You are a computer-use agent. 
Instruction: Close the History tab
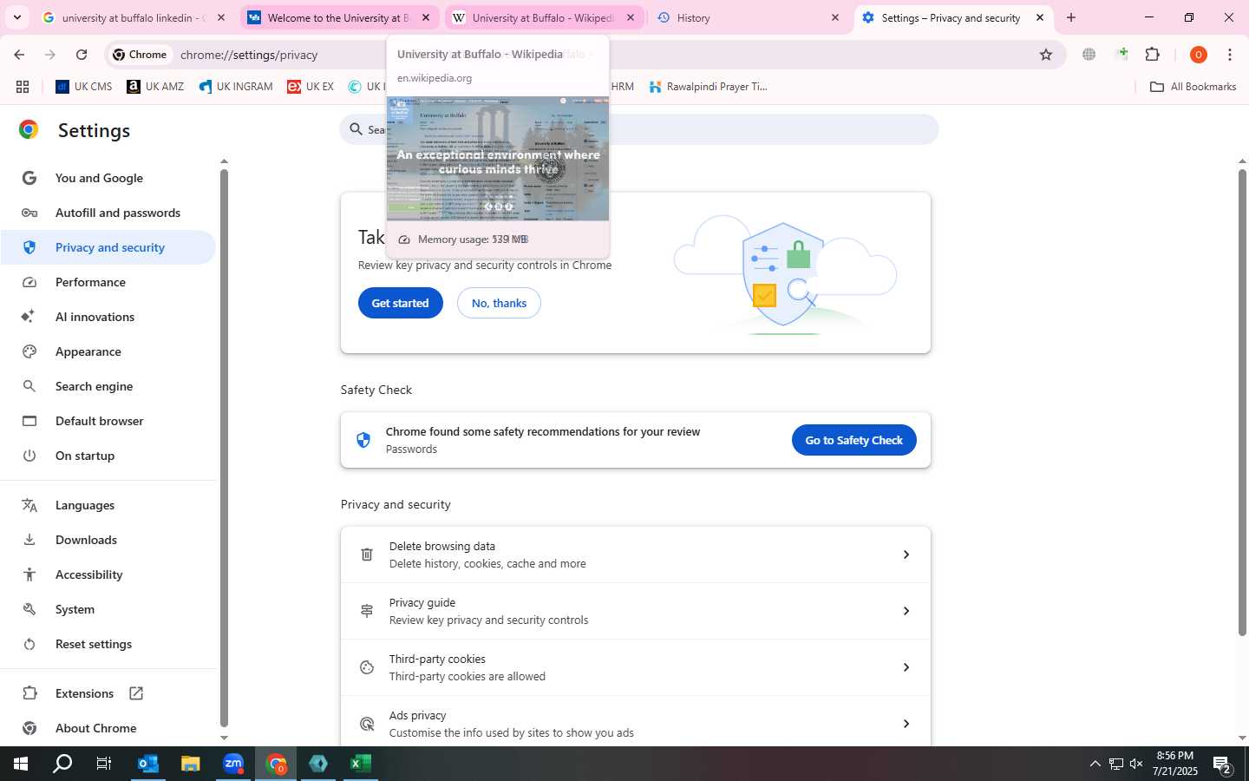[x=835, y=17]
